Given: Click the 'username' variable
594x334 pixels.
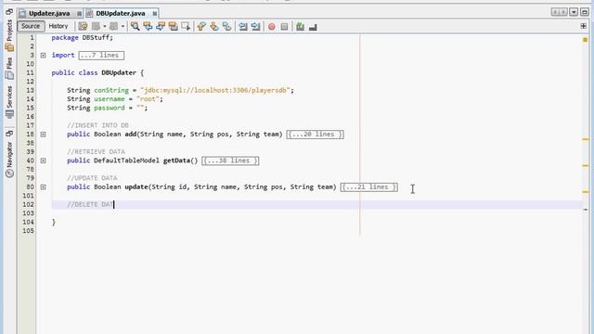Looking at the screenshot, I should [110, 99].
